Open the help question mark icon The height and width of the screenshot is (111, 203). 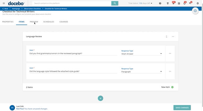click(x=160, y=3)
